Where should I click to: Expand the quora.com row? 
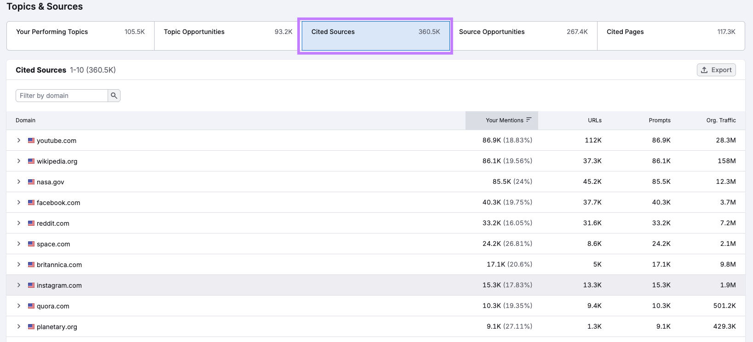pos(19,306)
